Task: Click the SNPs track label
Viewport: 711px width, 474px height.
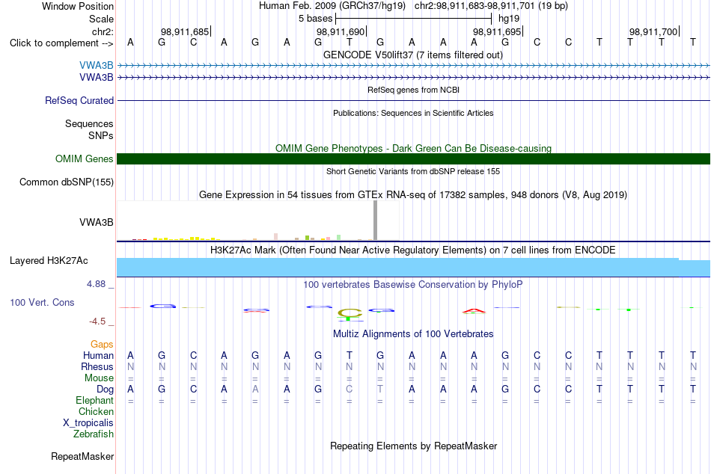Action: (101, 135)
